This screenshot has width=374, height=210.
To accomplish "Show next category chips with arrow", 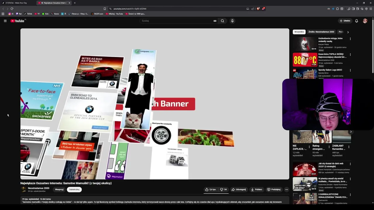I will pyautogui.click(x=348, y=32).
